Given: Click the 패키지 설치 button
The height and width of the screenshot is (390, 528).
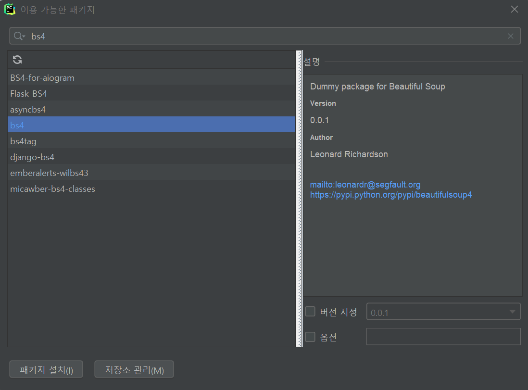Looking at the screenshot, I should coord(46,369).
